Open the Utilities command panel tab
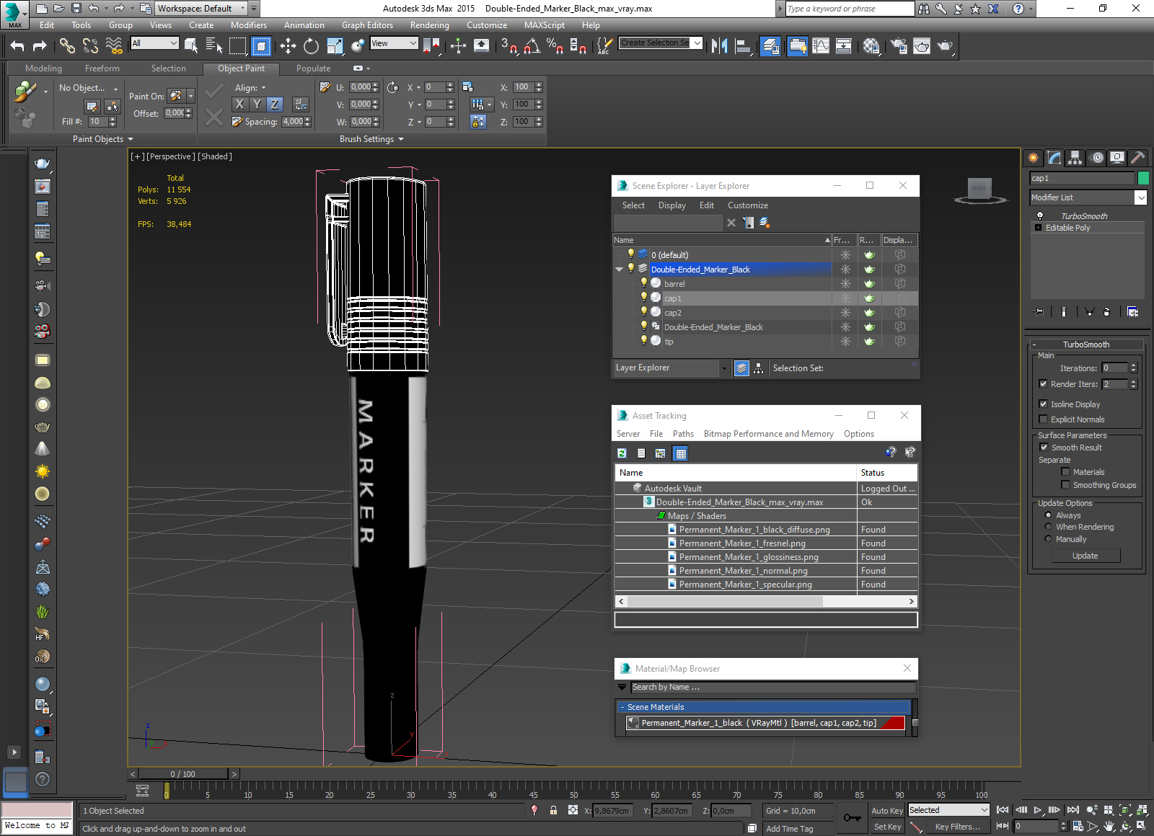Screen dimensions: 1154x836 tap(1138, 157)
